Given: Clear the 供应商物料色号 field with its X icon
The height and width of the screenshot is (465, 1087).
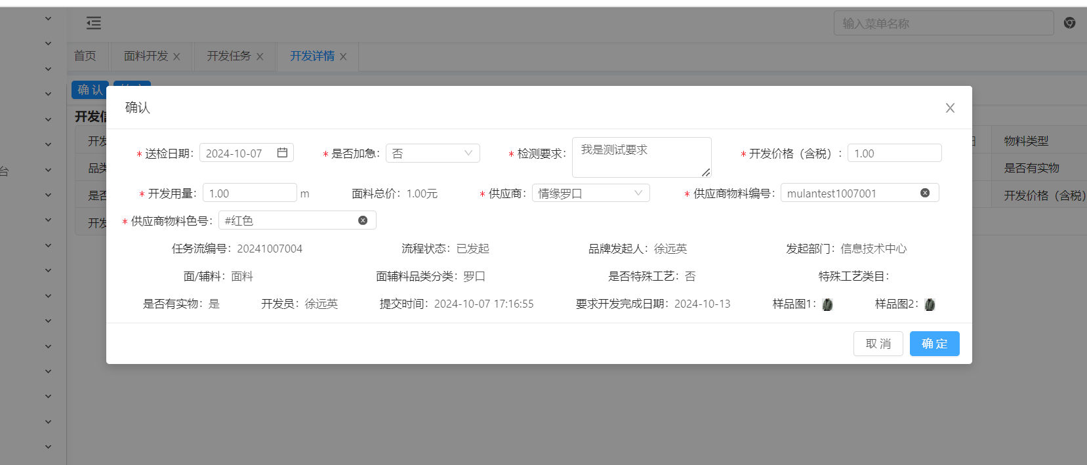Looking at the screenshot, I should (363, 220).
